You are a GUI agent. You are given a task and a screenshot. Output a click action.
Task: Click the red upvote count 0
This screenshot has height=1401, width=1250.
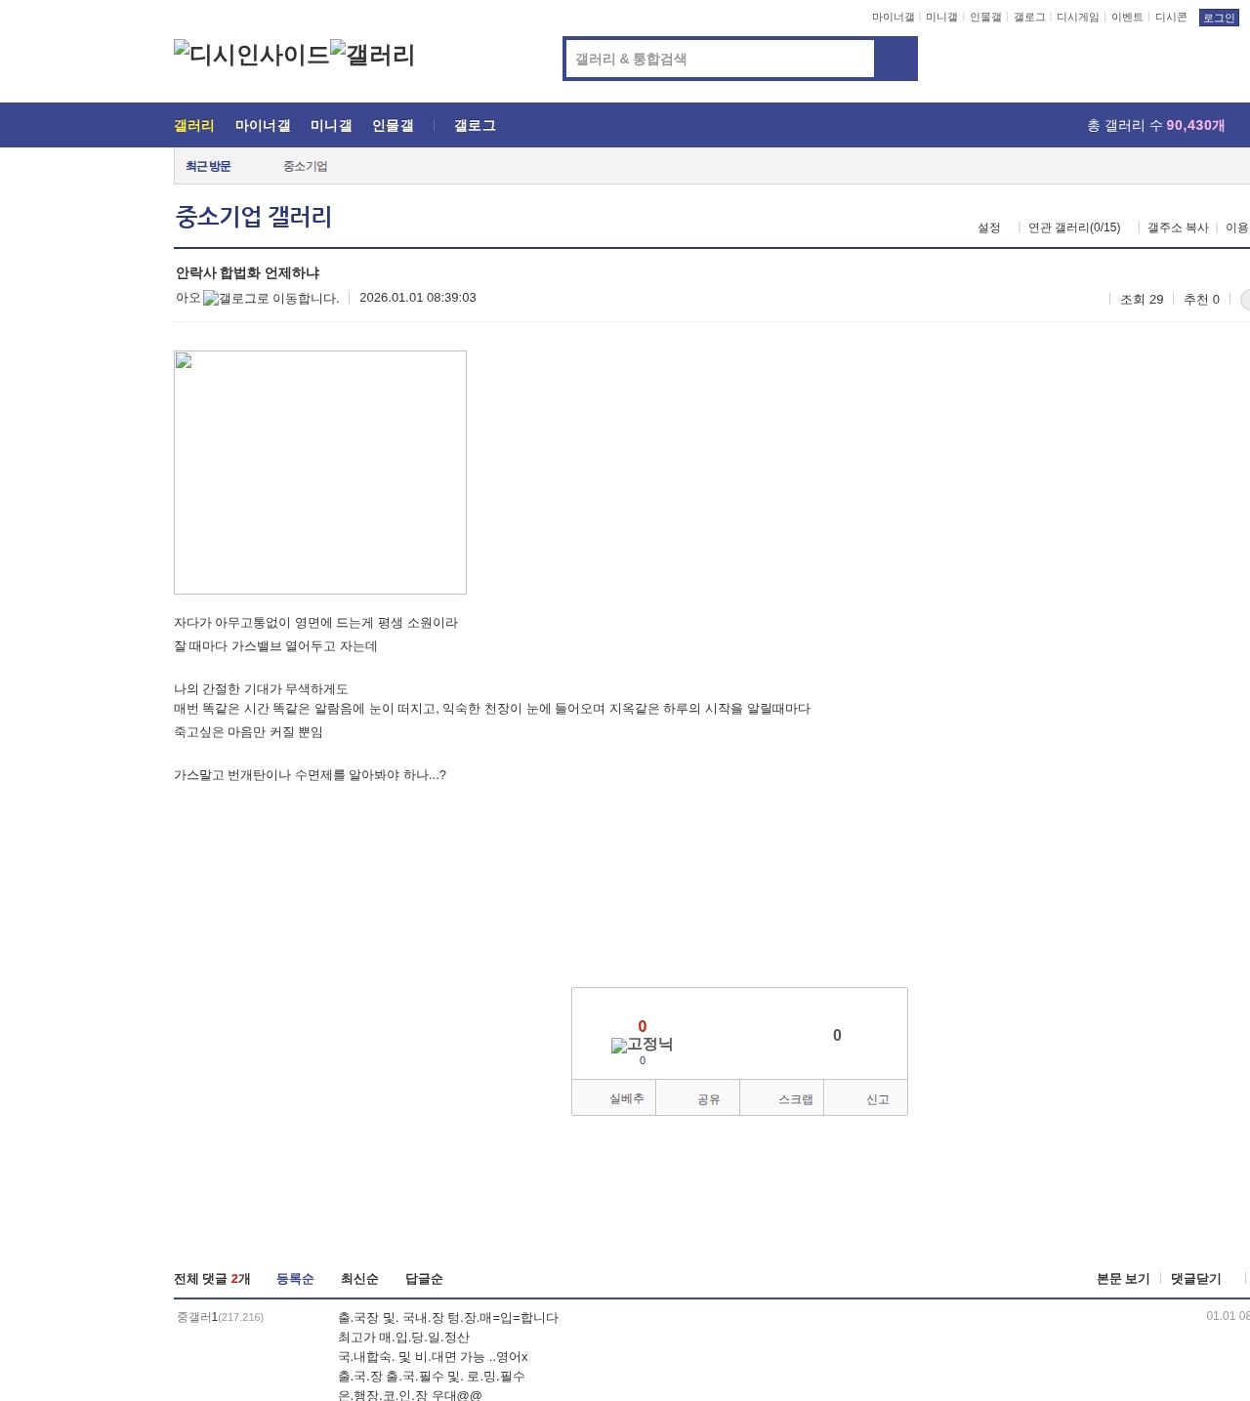click(x=643, y=1026)
